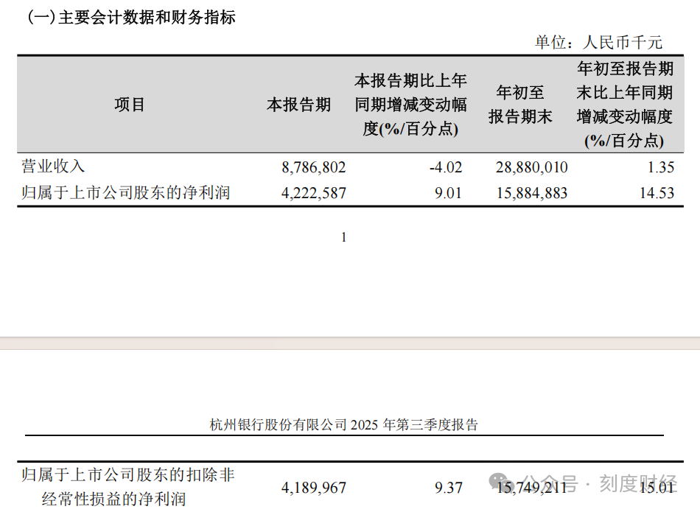The height and width of the screenshot is (512, 700).
Task: Click the WeChat logo in the watermark
Action: tap(500, 484)
